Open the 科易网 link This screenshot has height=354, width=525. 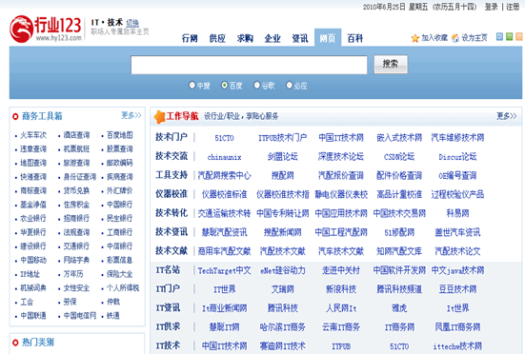pyautogui.click(x=457, y=213)
